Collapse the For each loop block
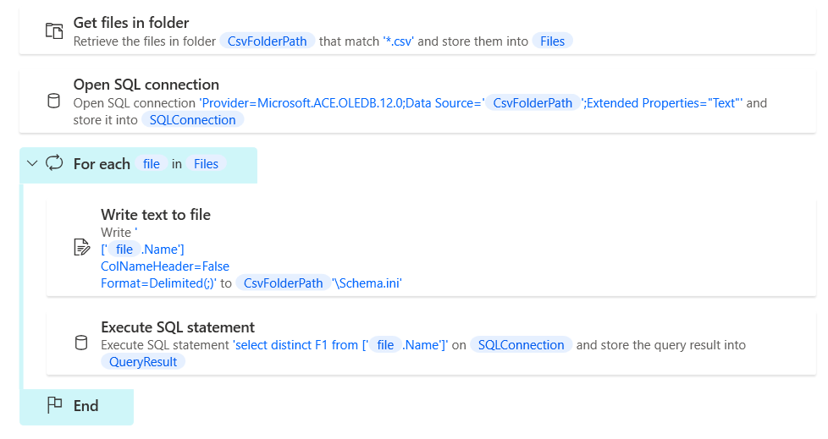The height and width of the screenshot is (439, 828). click(33, 163)
